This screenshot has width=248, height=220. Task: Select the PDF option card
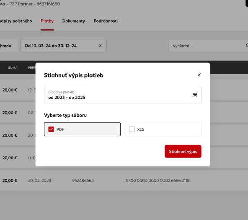click(x=82, y=129)
